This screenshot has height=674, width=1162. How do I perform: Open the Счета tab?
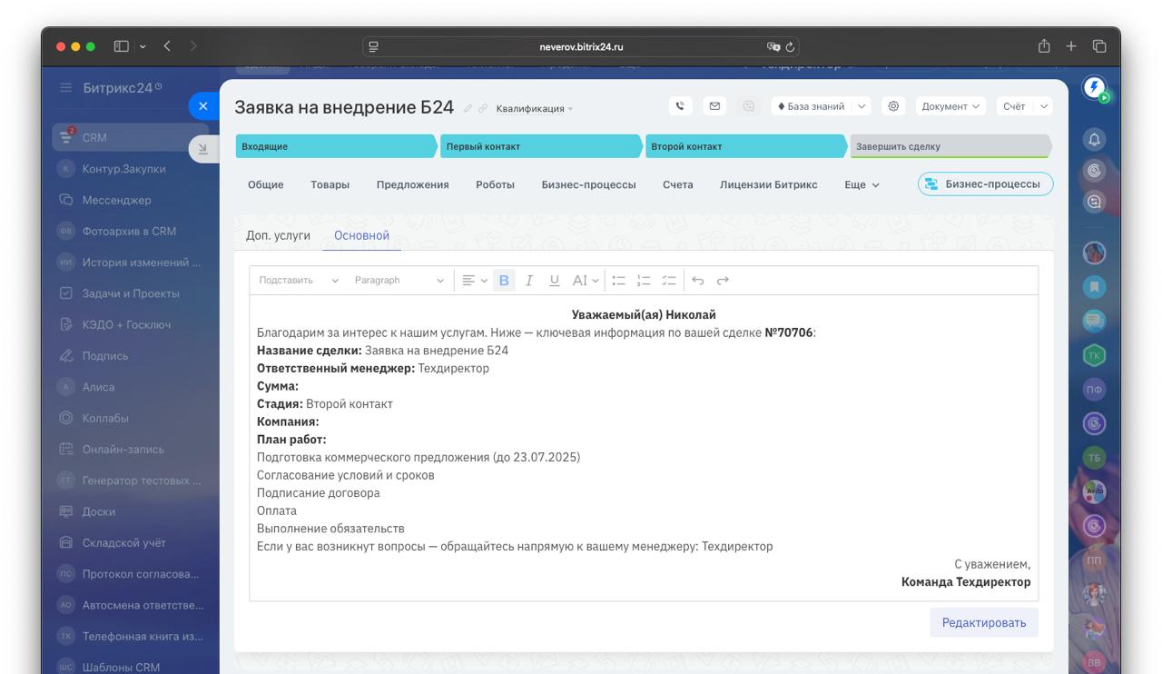tap(678, 184)
